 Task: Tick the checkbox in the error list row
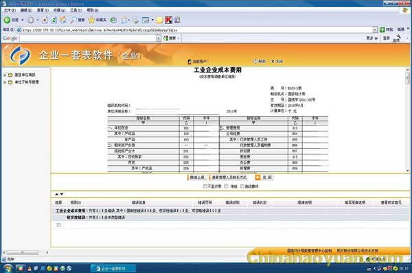coord(58,225)
